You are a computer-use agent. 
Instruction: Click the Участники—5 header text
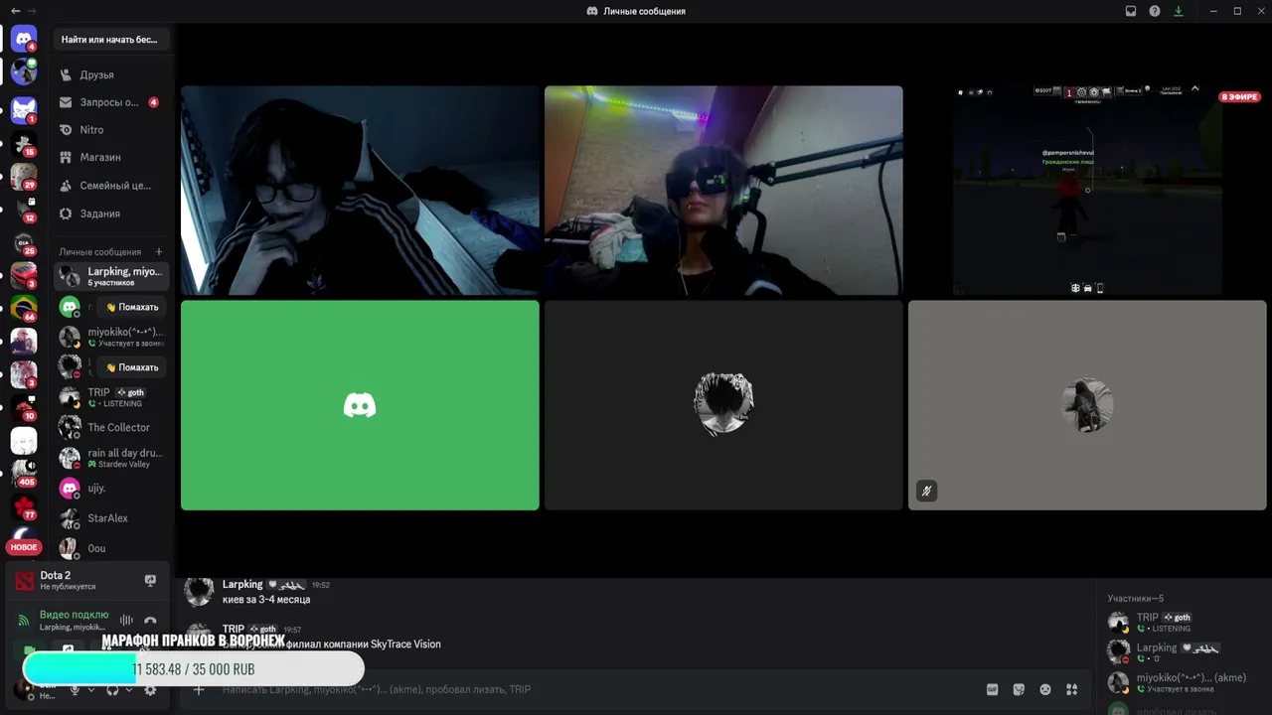[x=1136, y=599]
